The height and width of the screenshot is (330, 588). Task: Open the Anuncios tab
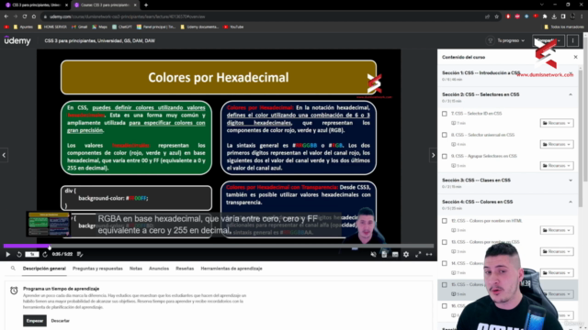159,269
